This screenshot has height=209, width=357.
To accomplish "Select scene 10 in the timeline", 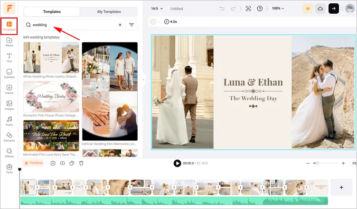I will pyautogui.click(x=207, y=187).
